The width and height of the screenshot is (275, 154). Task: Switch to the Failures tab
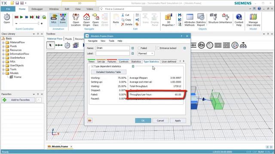[x=112, y=62]
